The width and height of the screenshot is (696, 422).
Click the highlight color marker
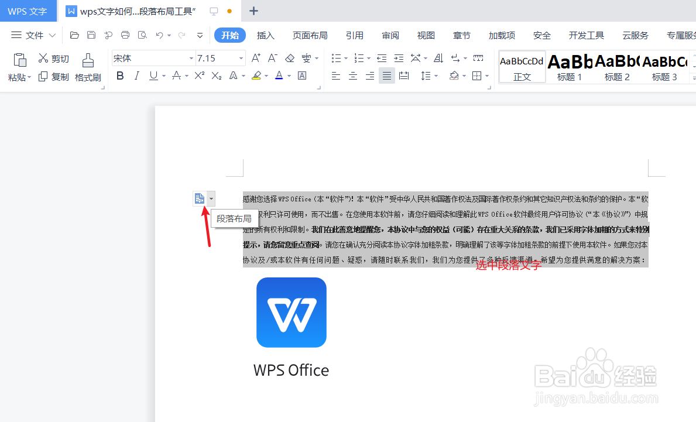point(256,76)
